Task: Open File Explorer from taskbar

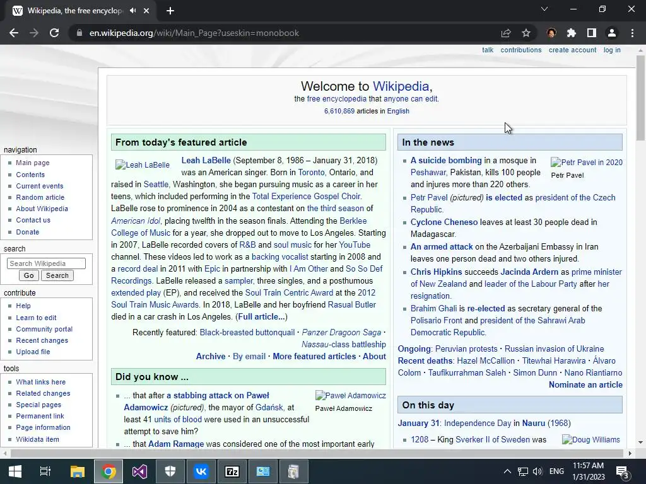Action: [x=77, y=471]
